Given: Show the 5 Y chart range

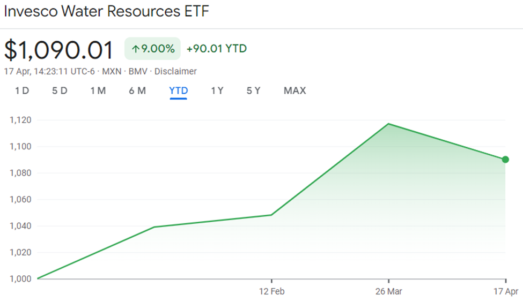Looking at the screenshot, I should [253, 90].
